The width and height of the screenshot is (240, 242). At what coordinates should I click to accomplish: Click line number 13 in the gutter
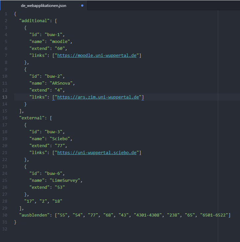(5, 97)
